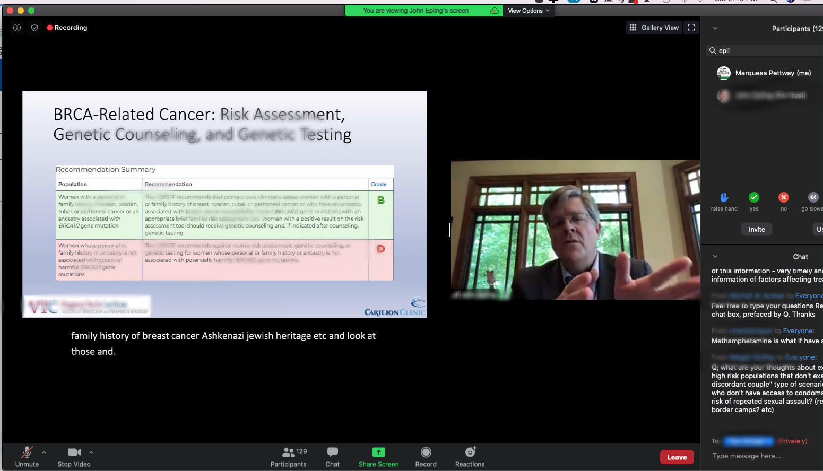Click Marquesa Pettway's avatar icon

pos(723,73)
